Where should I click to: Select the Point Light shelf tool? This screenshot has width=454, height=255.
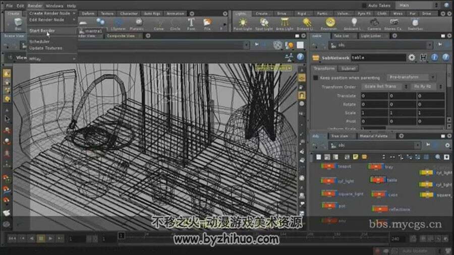click(243, 24)
